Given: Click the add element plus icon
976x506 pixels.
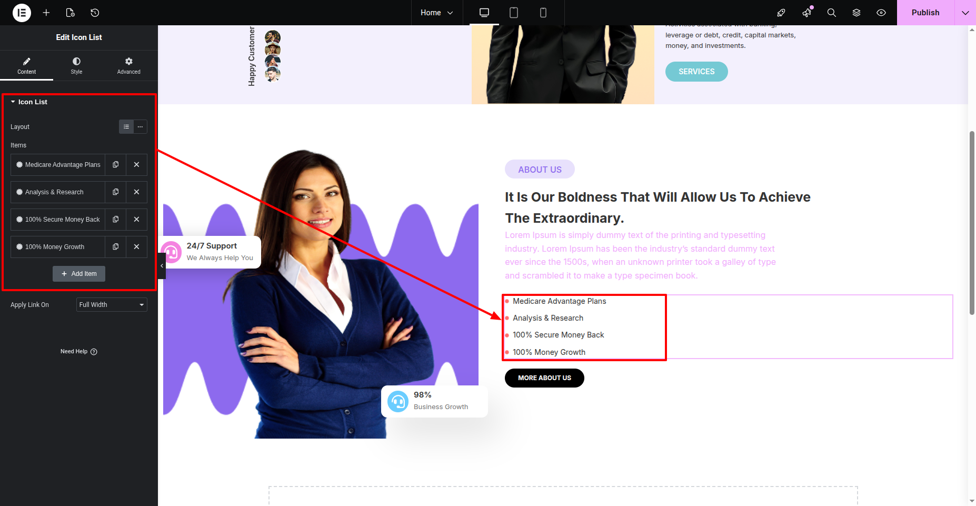Looking at the screenshot, I should 46,13.
